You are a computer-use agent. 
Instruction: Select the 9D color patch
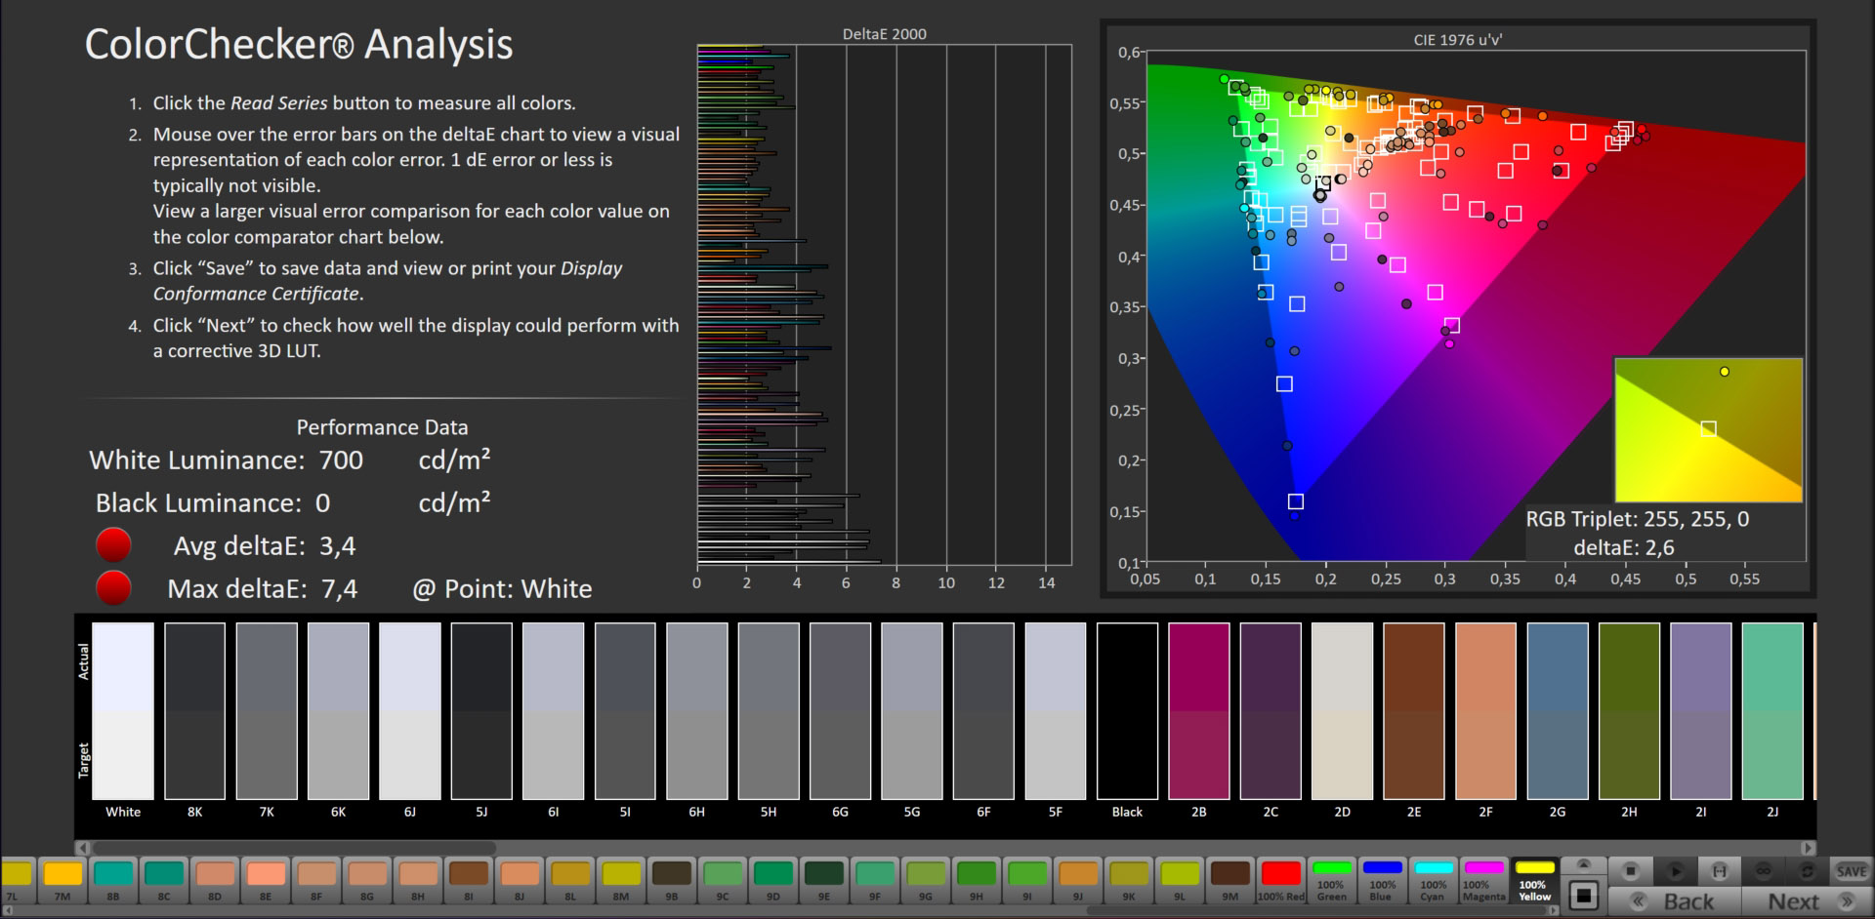pos(772,879)
